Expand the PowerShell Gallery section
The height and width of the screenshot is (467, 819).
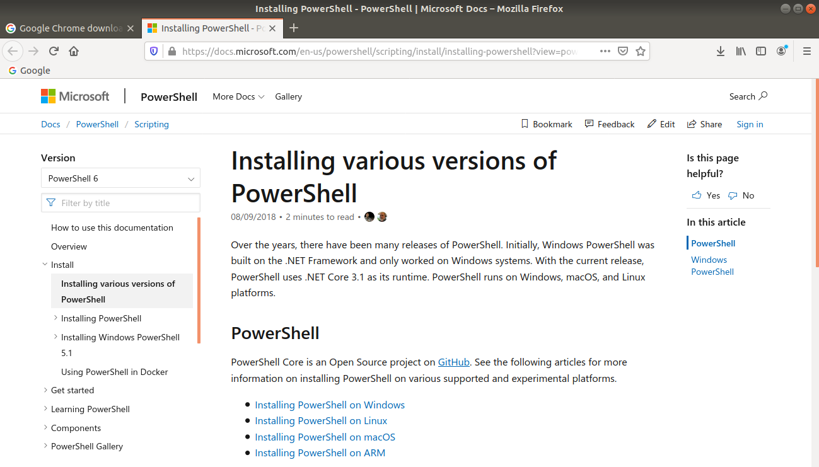point(45,446)
